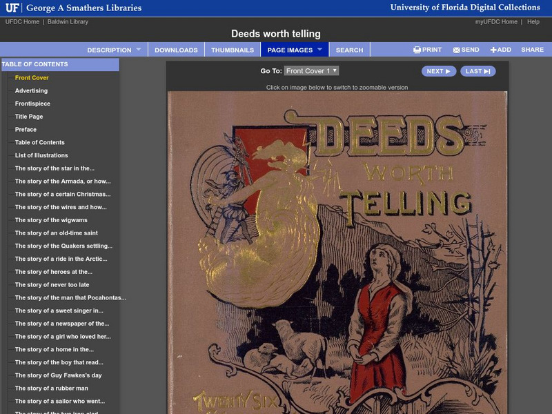Click the SHARE option on the toolbar

pos(532,49)
